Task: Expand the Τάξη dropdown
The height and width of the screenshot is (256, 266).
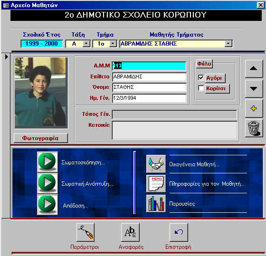Action: coord(86,44)
